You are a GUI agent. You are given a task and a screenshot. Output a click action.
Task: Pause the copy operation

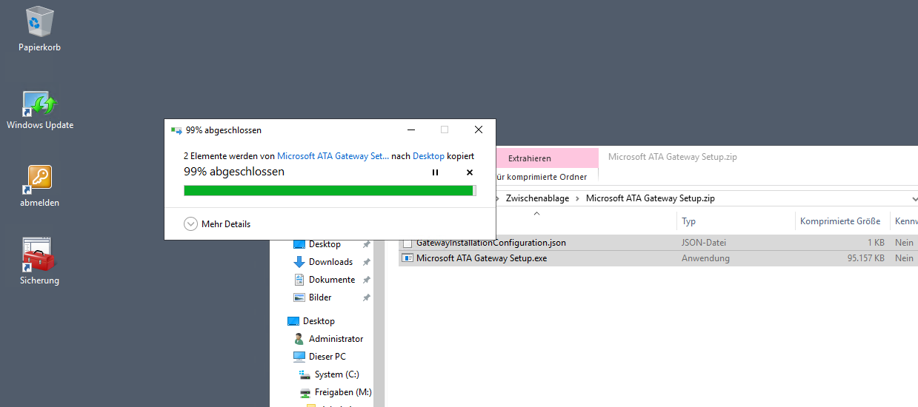tap(435, 172)
